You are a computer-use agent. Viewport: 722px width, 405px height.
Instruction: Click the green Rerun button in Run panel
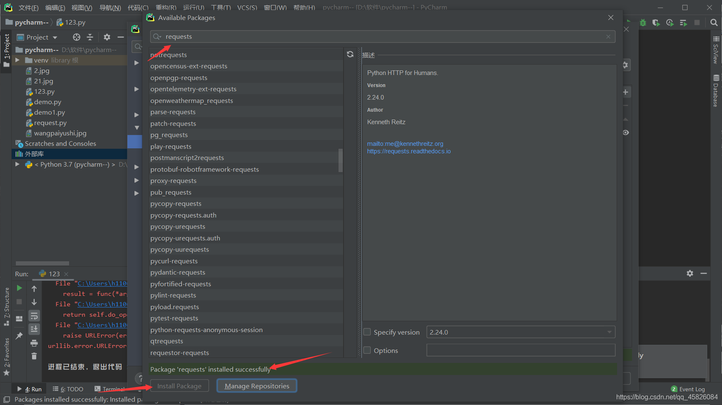tap(19, 288)
